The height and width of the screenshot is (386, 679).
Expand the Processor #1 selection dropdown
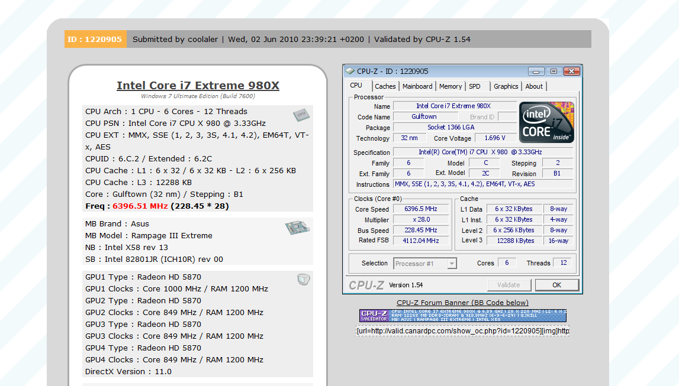tap(452, 263)
